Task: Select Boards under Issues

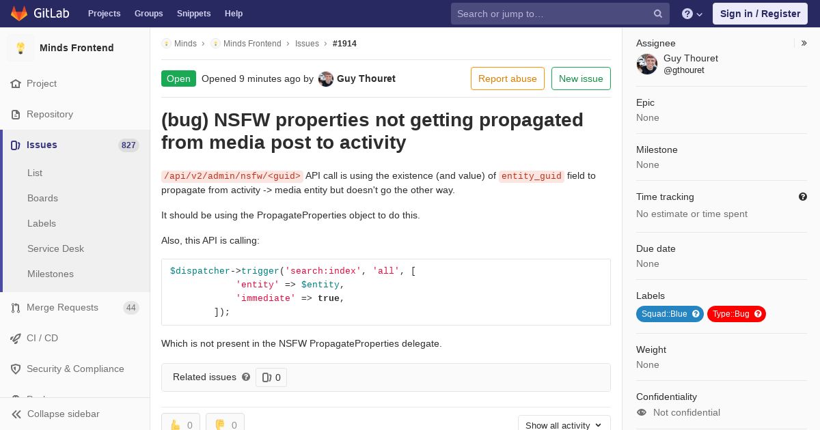Action: [x=42, y=198]
